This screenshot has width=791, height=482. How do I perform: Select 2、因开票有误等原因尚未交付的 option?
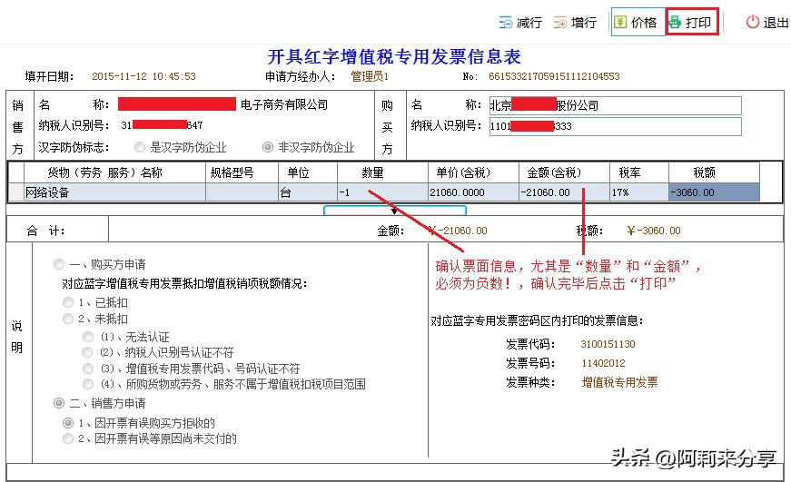[68, 438]
